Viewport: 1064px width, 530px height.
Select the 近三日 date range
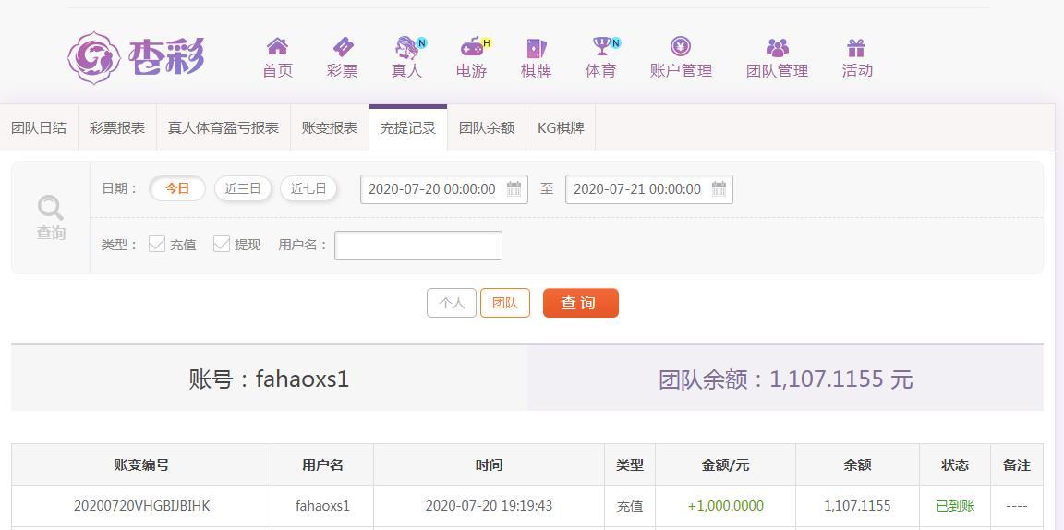point(243,188)
